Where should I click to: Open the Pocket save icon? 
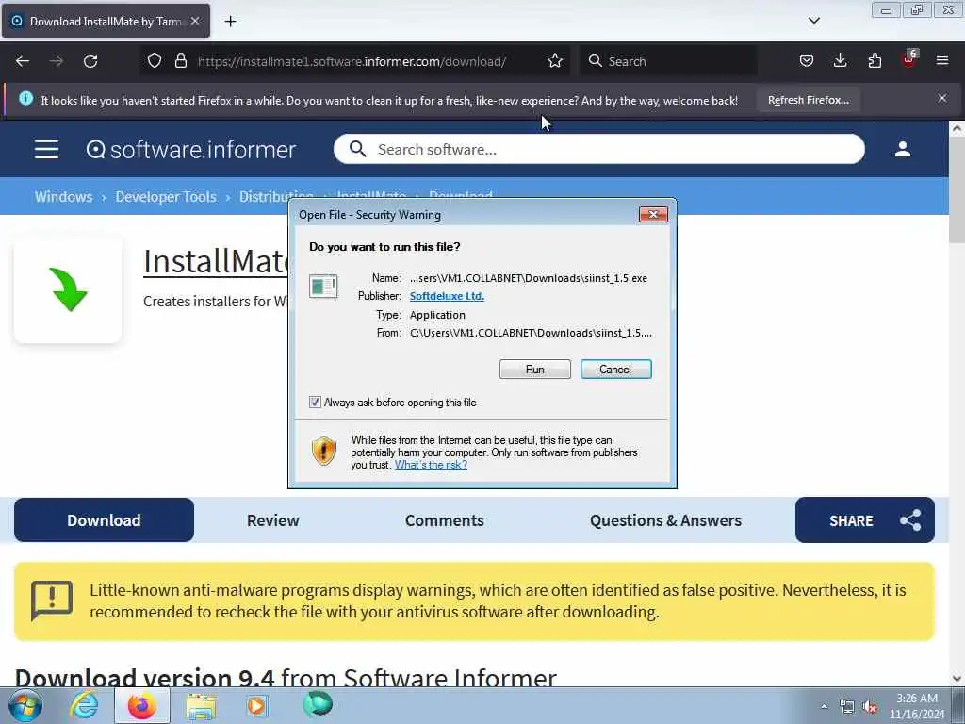pos(807,60)
